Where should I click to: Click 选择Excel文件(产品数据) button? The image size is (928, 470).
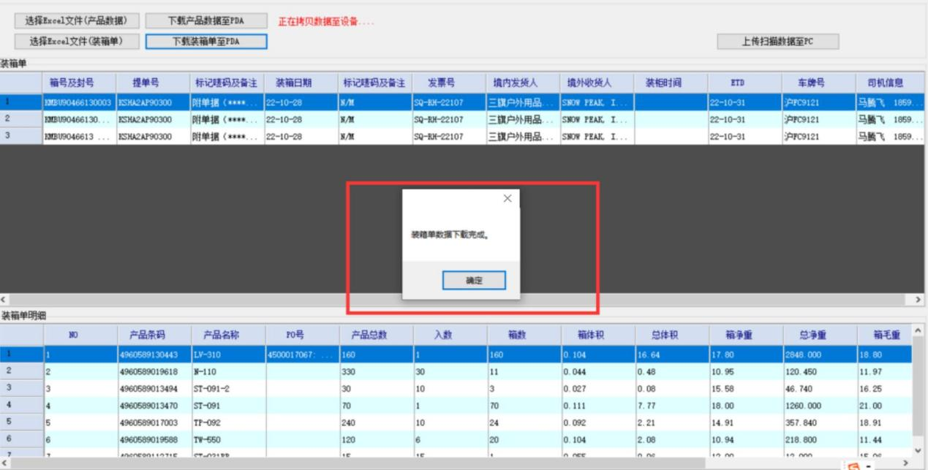pyautogui.click(x=76, y=21)
